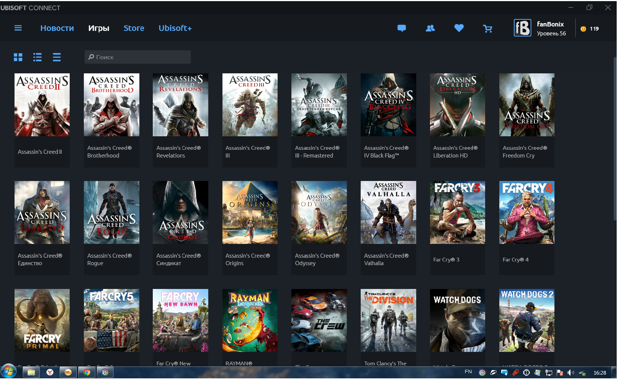Switch to detailed list view
The height and width of the screenshot is (391, 626).
coord(37,57)
